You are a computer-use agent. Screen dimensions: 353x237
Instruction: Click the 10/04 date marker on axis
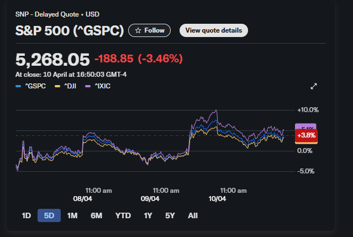217,199
